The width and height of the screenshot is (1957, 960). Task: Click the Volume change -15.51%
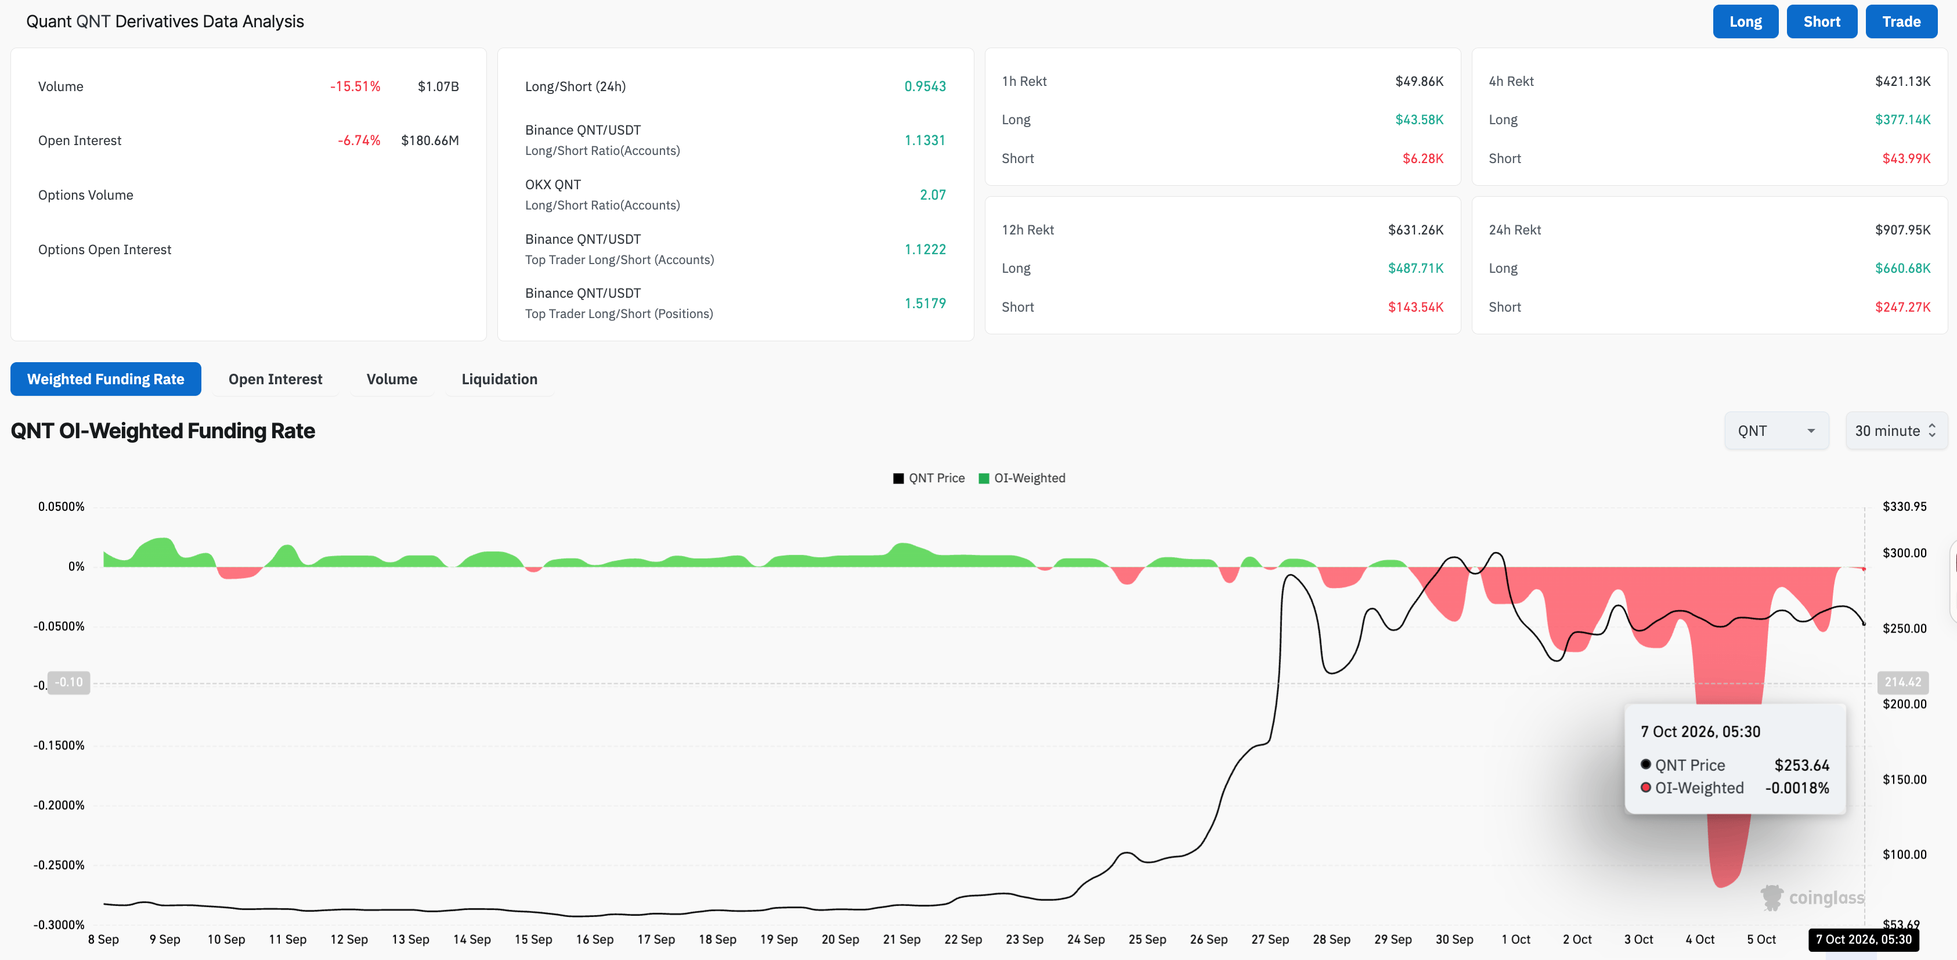355,86
